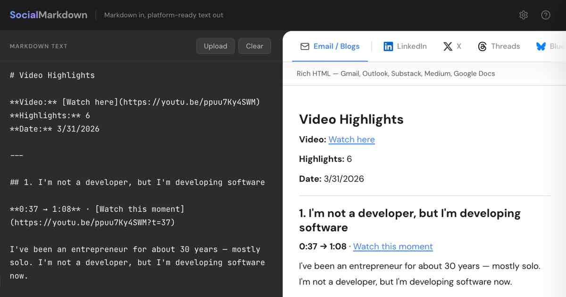Click the Upload button
566x297 pixels.
(216, 46)
